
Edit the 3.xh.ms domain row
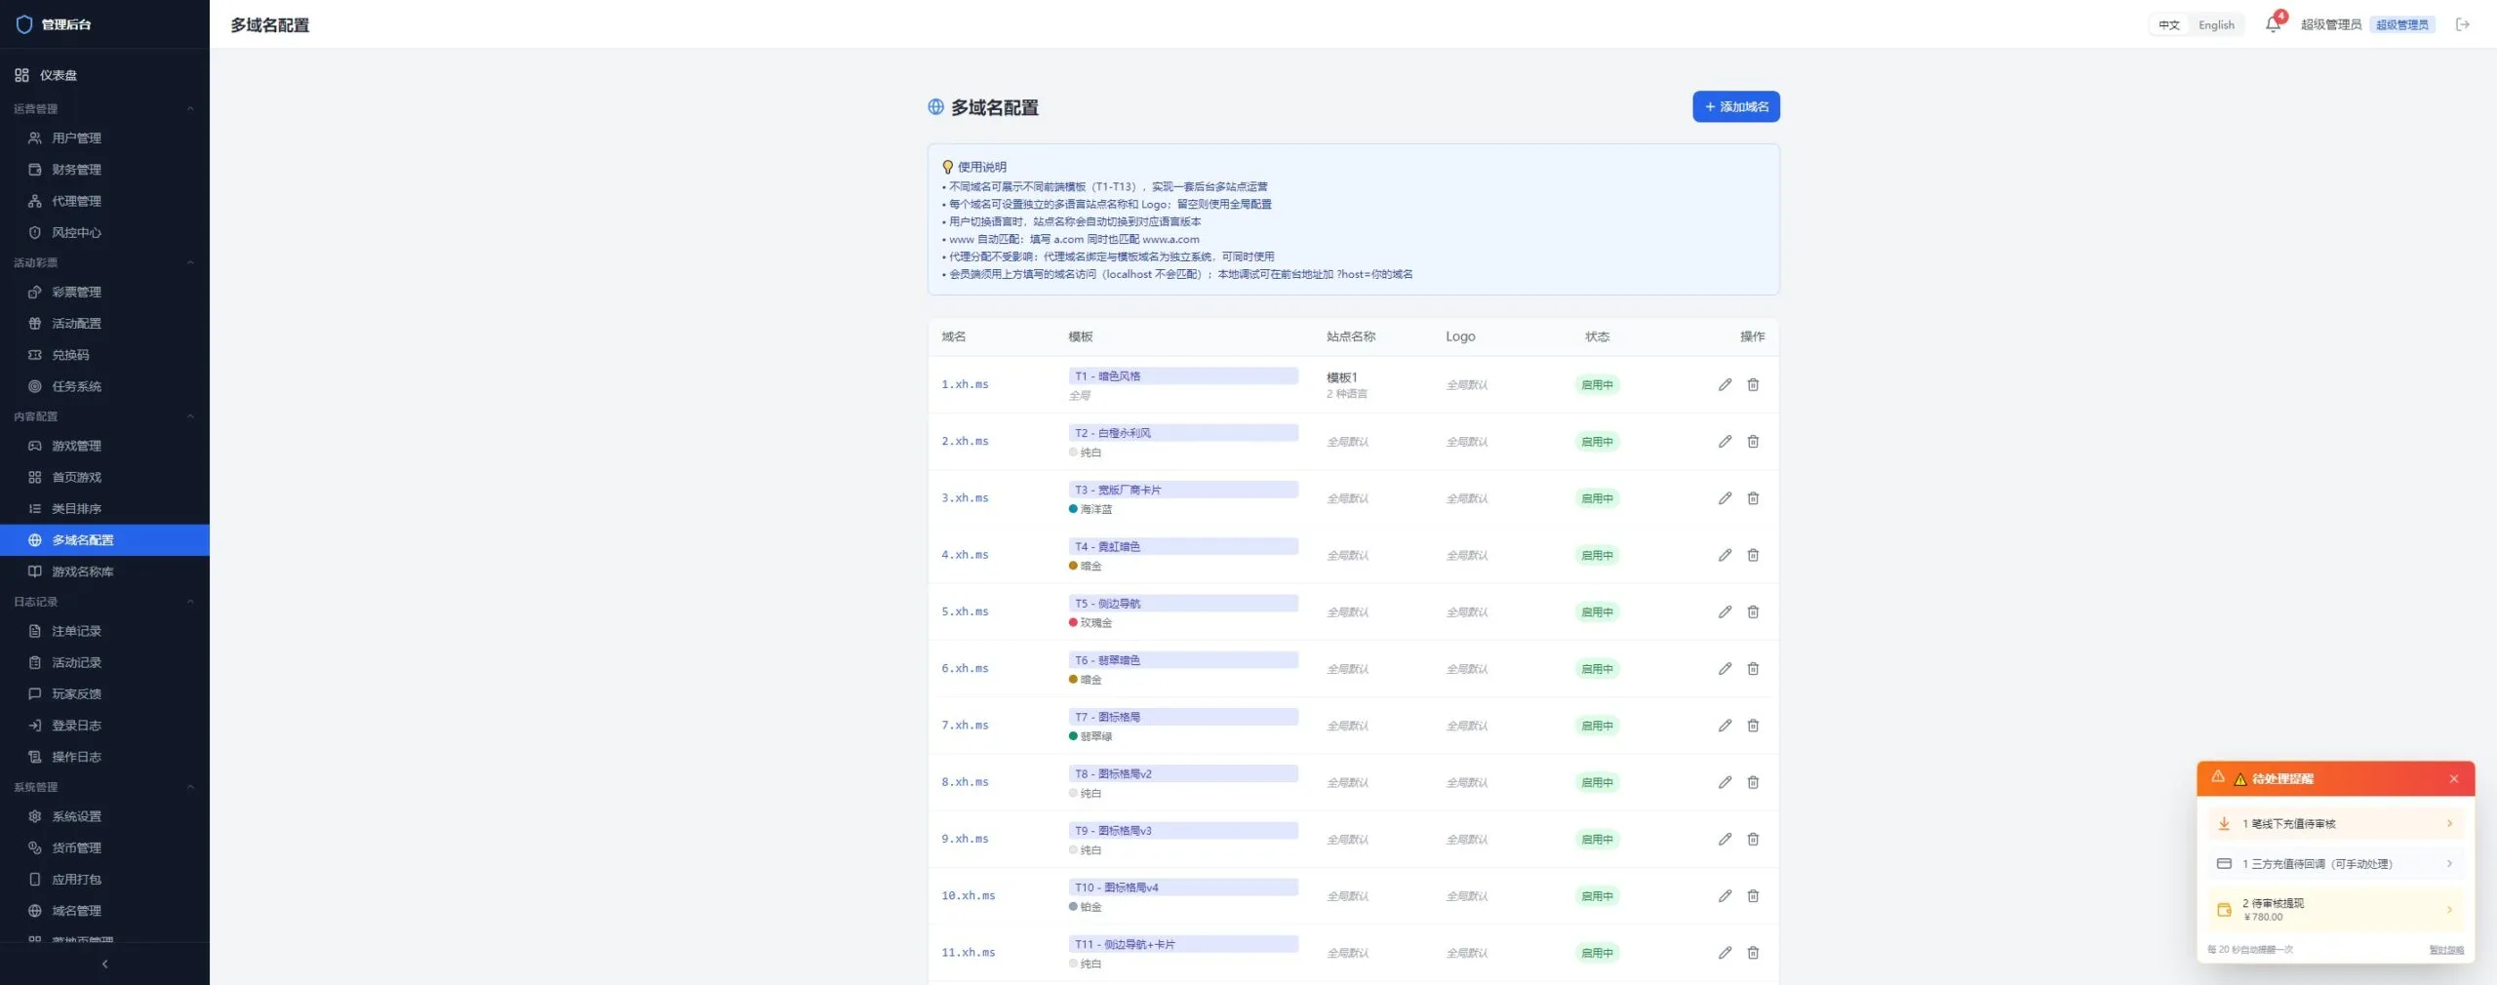[x=1724, y=498]
